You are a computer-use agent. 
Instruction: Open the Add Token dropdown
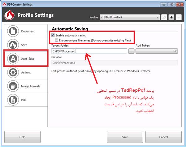pyautogui.click(x=157, y=51)
